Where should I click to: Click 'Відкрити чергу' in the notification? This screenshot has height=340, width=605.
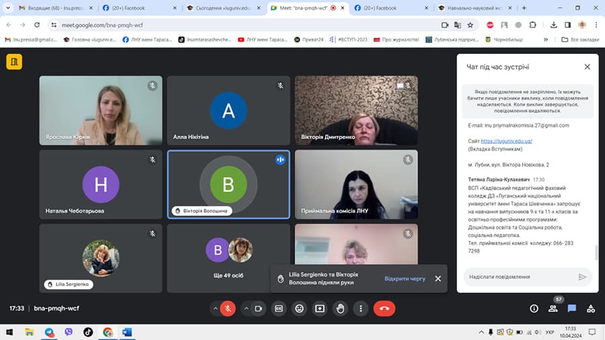pos(405,278)
